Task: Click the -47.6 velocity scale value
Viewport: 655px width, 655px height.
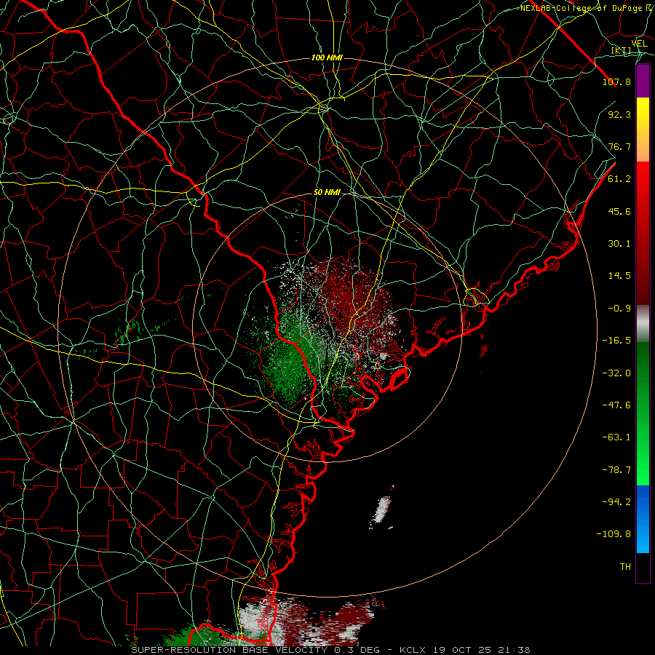Action: (x=616, y=405)
